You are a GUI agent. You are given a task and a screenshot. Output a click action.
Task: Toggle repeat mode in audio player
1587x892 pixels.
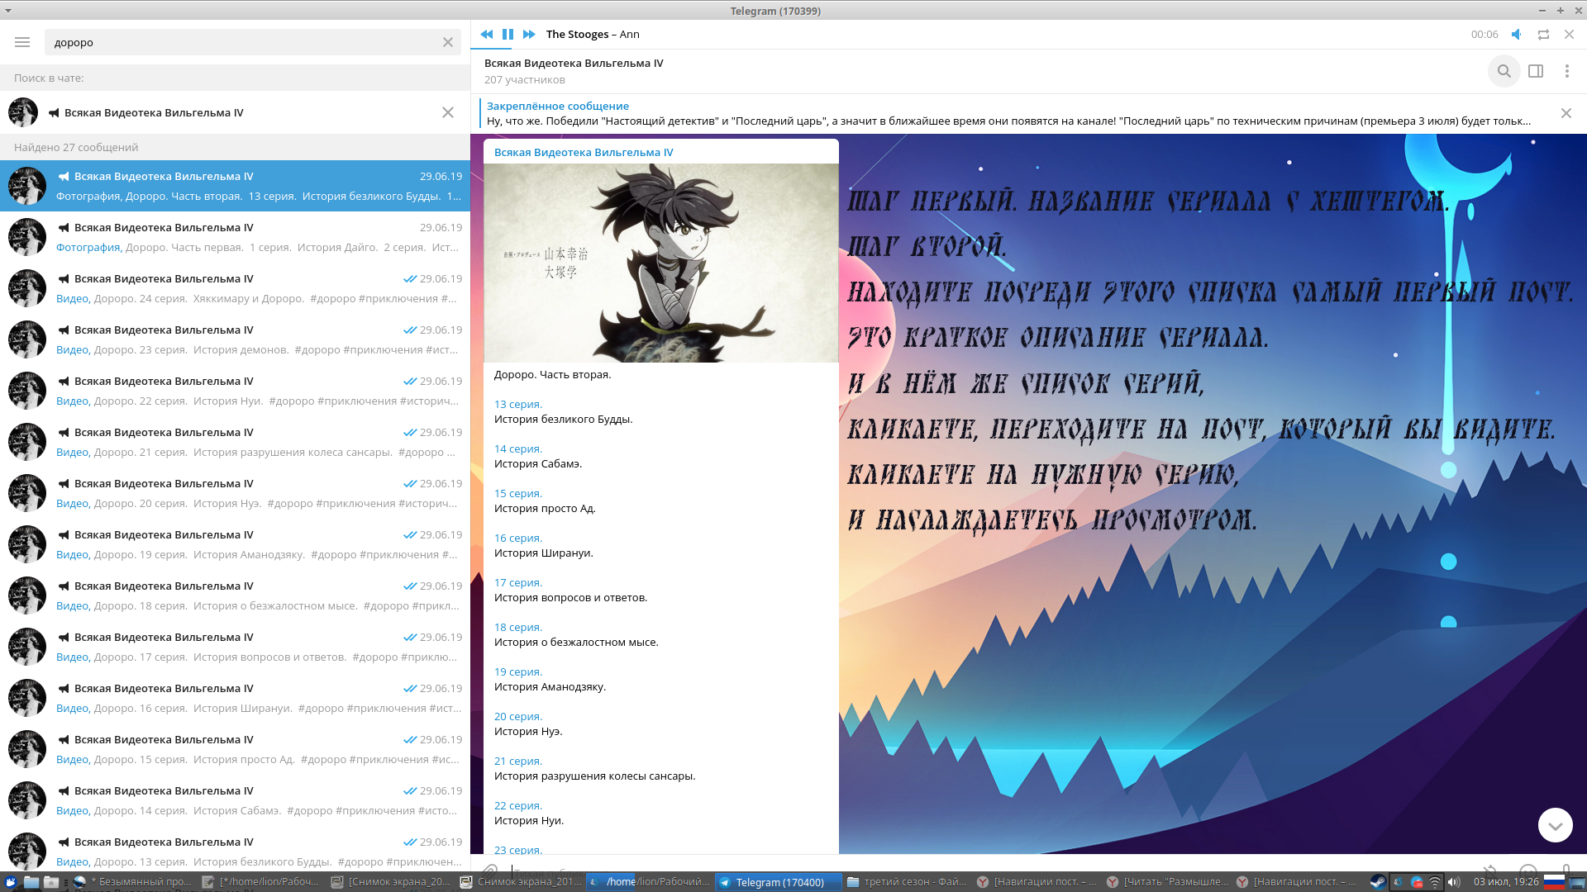click(1542, 34)
